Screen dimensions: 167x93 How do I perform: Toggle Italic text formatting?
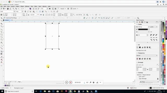(x=28, y=11)
